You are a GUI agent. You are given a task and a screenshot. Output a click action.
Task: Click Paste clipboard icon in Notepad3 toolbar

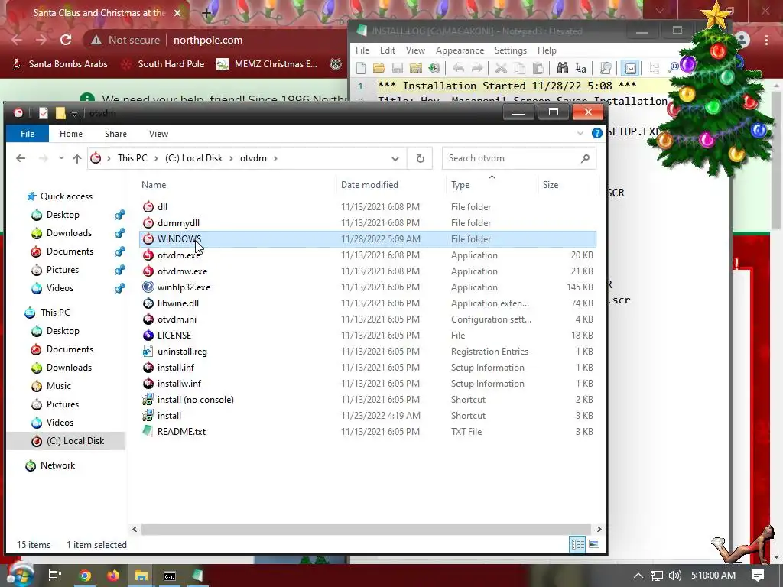pos(538,68)
